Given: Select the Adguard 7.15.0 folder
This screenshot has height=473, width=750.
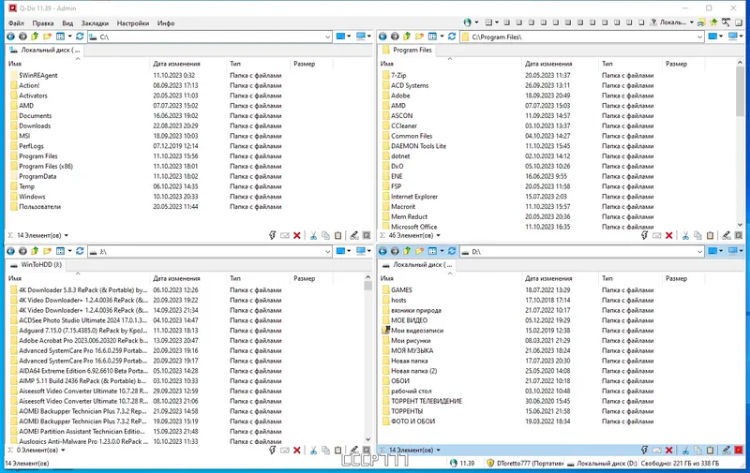Looking at the screenshot, I should [83, 330].
